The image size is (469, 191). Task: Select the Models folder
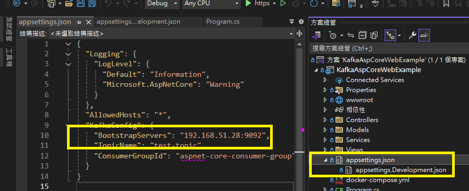tap(357, 130)
